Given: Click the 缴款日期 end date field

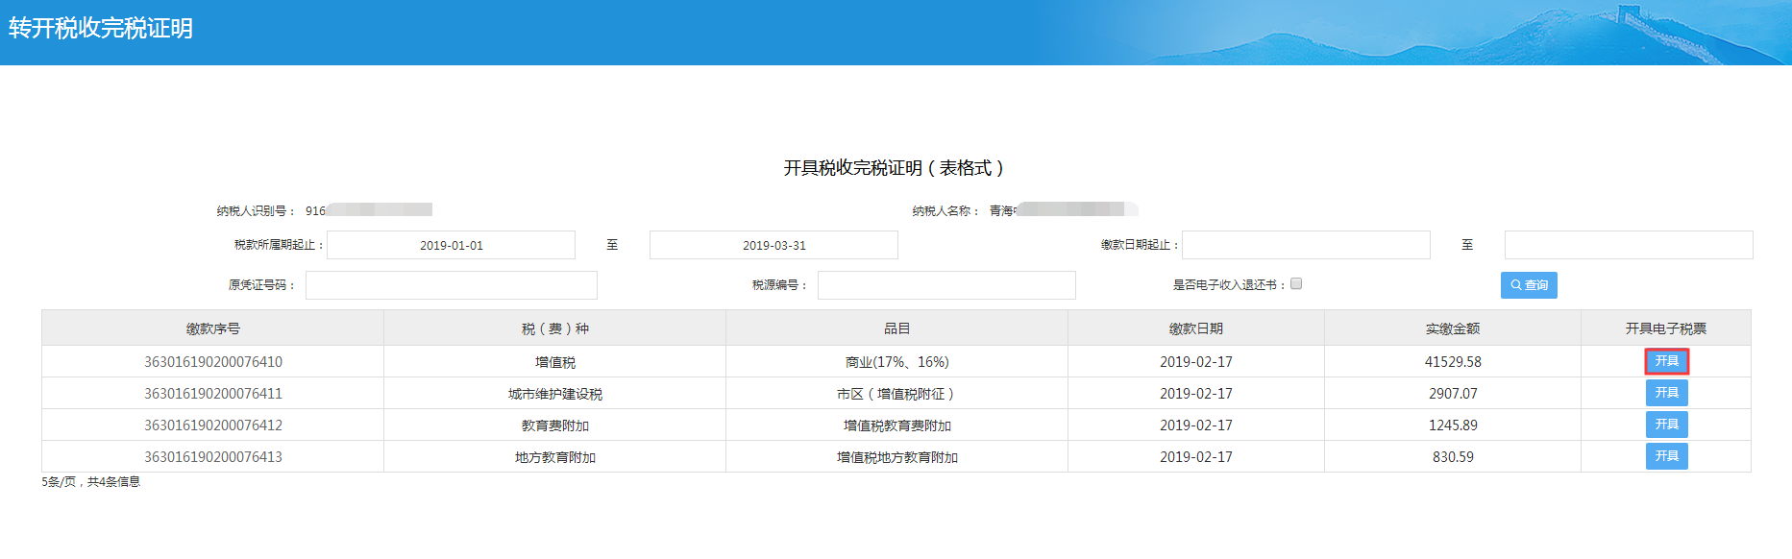Looking at the screenshot, I should coord(1629,245).
